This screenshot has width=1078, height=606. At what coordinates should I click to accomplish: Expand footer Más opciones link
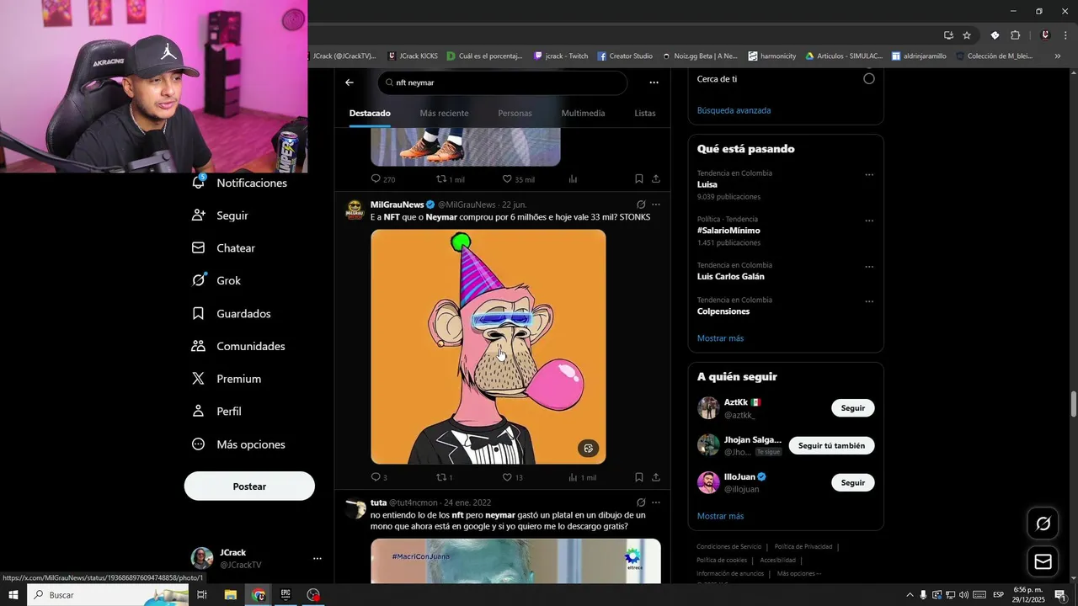798,573
